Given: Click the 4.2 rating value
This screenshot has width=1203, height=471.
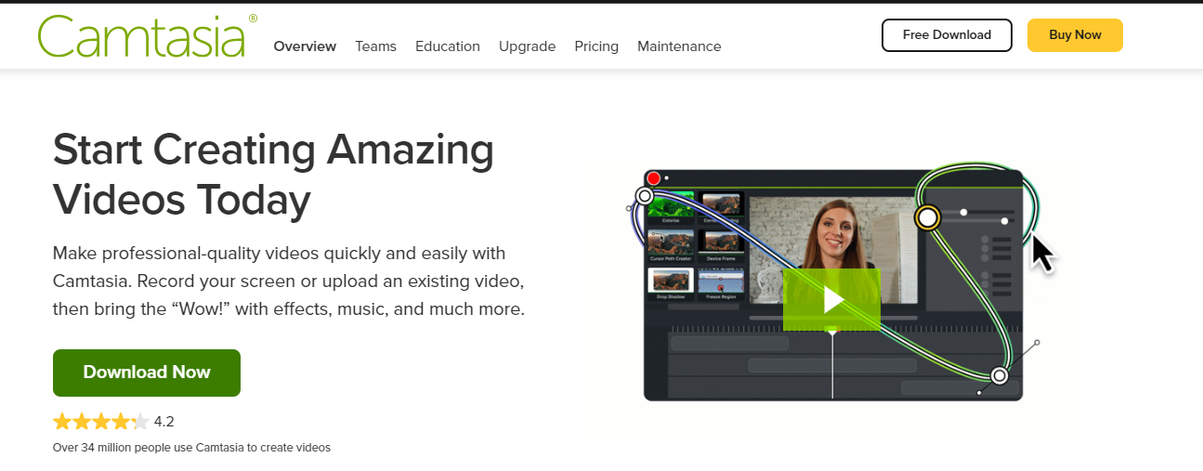Looking at the screenshot, I should 164,422.
